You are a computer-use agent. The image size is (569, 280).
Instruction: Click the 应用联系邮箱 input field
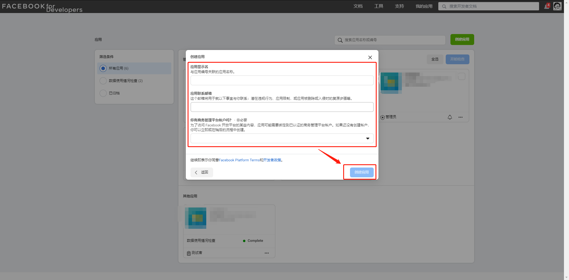tap(282, 107)
